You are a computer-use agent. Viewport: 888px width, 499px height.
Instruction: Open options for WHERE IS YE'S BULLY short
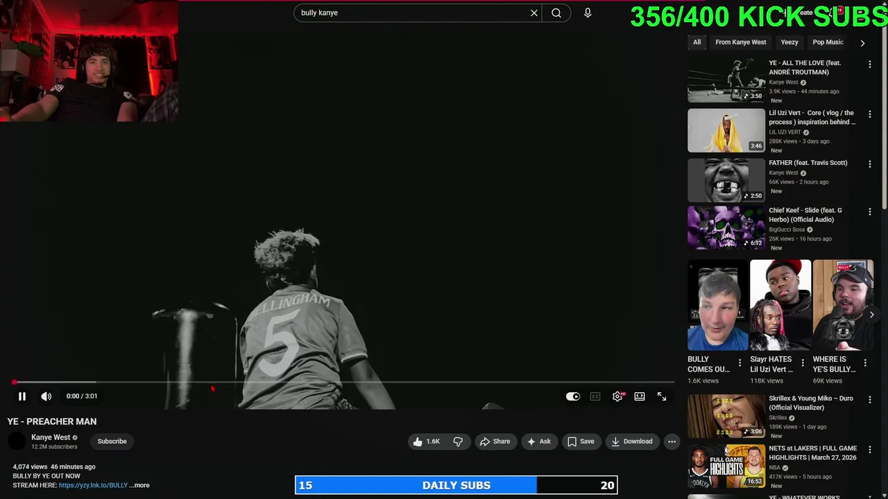(865, 362)
